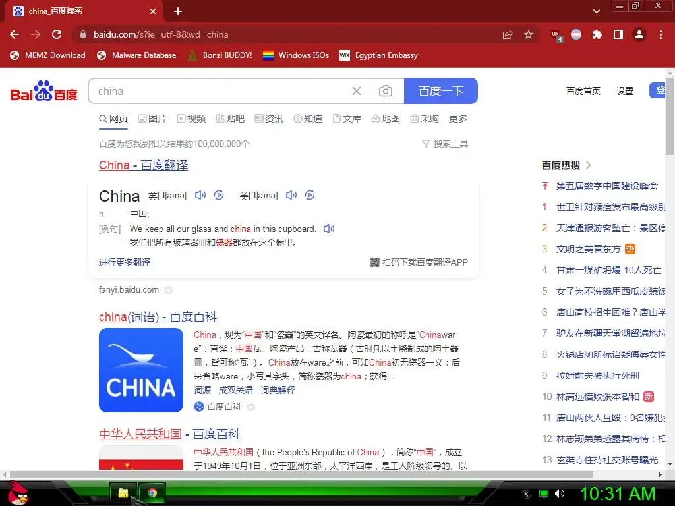Close the china_百度搜索 tab
This screenshot has height=506, width=675.
click(153, 11)
